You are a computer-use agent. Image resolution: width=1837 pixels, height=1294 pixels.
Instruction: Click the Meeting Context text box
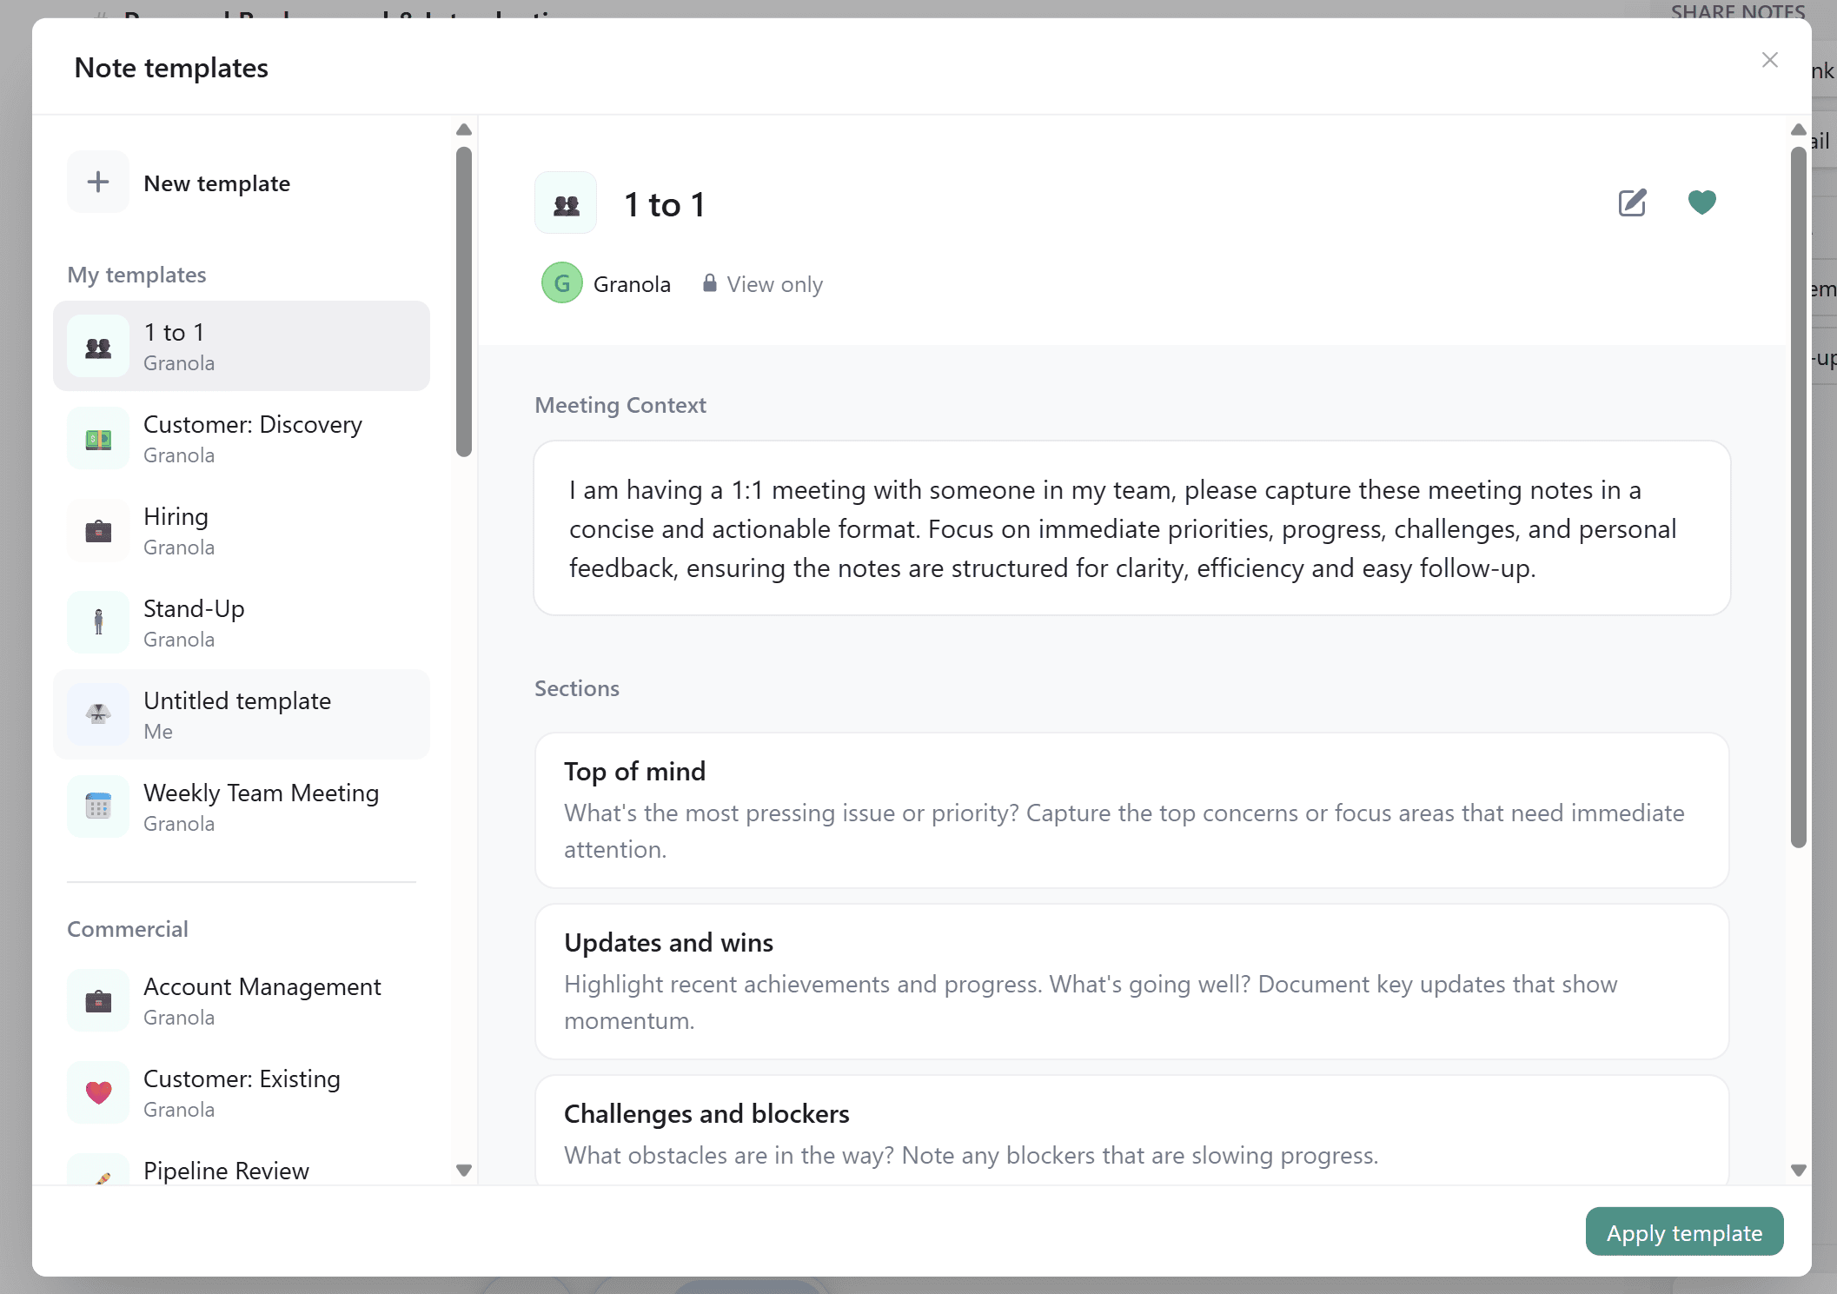(x=1131, y=528)
